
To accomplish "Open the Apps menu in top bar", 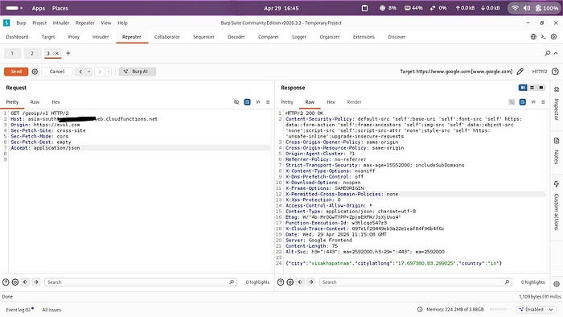I will coord(39,8).
